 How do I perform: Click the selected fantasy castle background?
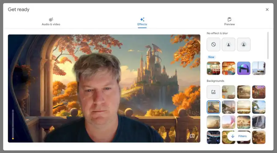[x=213, y=107]
